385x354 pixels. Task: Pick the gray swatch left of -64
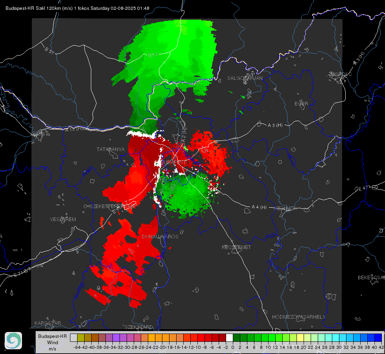[x=74, y=337]
